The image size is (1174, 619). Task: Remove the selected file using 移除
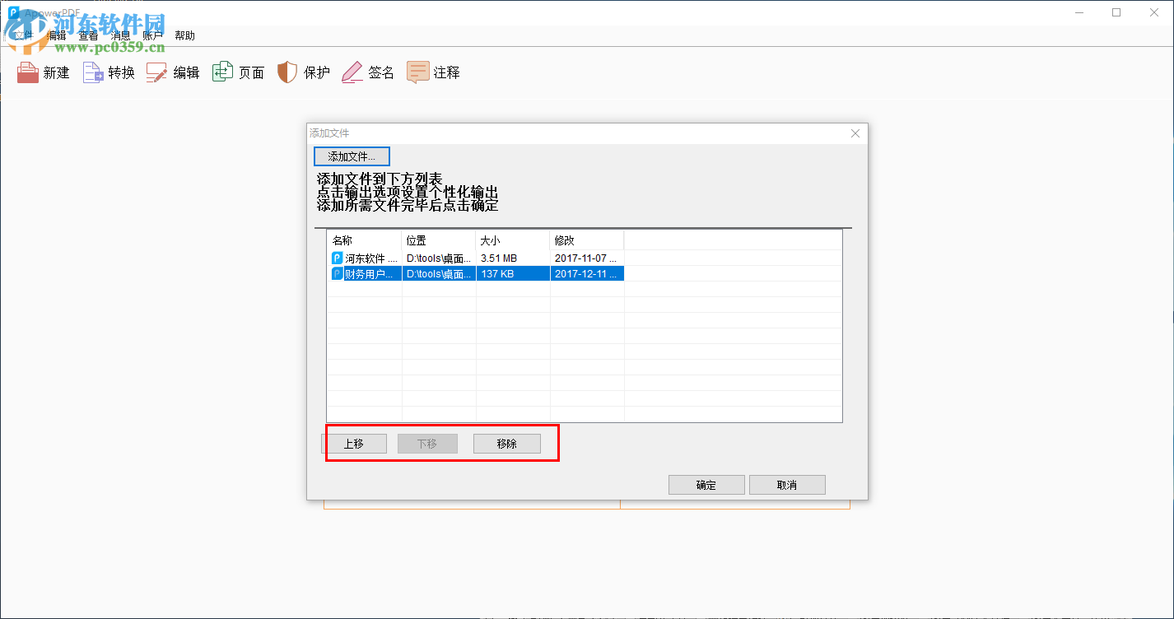tap(506, 443)
